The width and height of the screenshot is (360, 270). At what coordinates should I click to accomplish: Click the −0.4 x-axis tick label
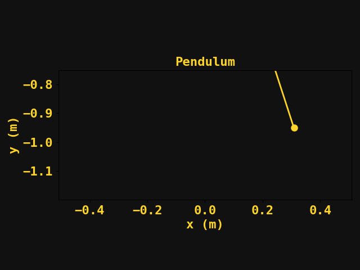point(89,210)
